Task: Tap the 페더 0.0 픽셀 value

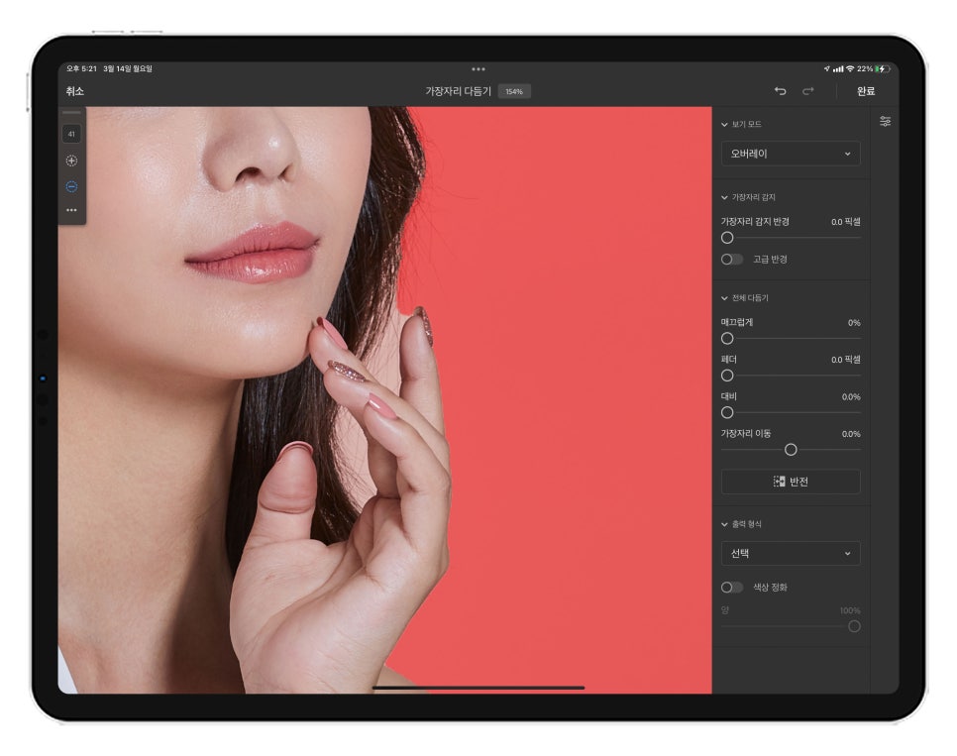Action: tap(845, 360)
